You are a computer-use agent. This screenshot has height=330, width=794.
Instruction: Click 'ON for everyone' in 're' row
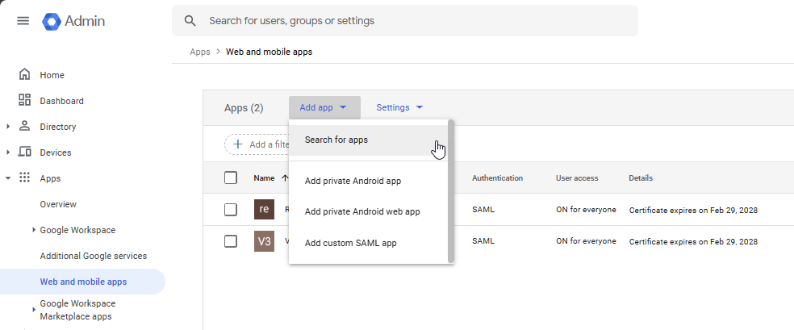tap(586, 210)
